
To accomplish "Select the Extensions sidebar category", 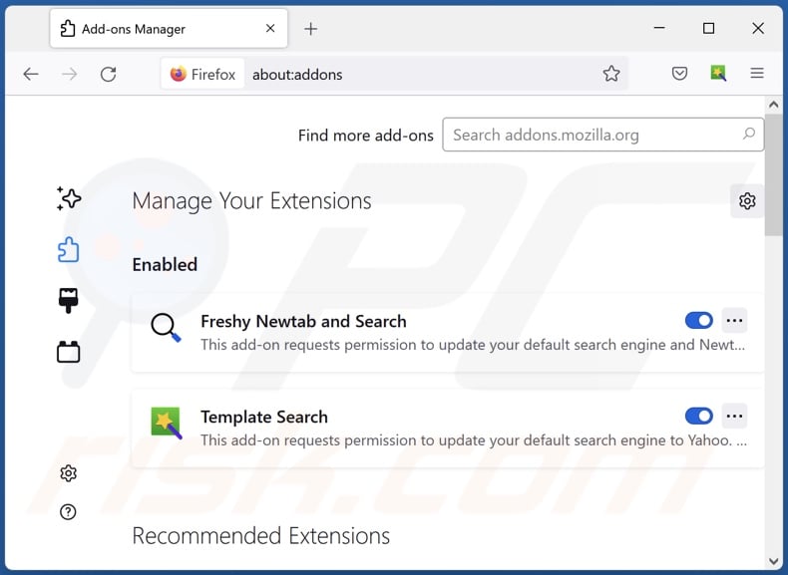I will (x=69, y=250).
